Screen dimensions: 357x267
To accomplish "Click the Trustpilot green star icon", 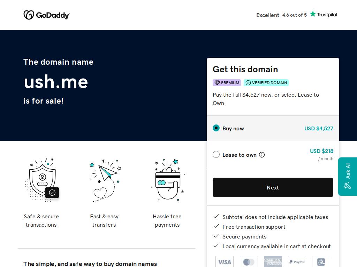I will [313, 14].
